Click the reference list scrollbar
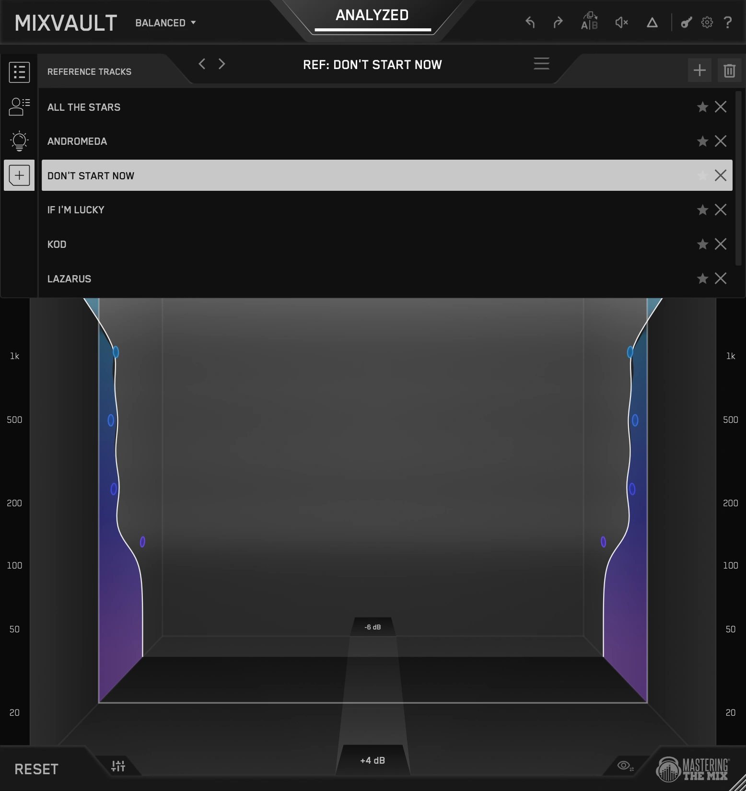 (x=738, y=178)
